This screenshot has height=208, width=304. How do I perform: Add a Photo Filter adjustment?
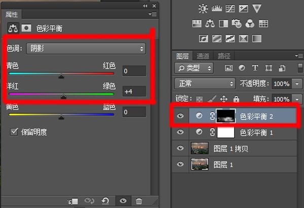click(x=237, y=24)
